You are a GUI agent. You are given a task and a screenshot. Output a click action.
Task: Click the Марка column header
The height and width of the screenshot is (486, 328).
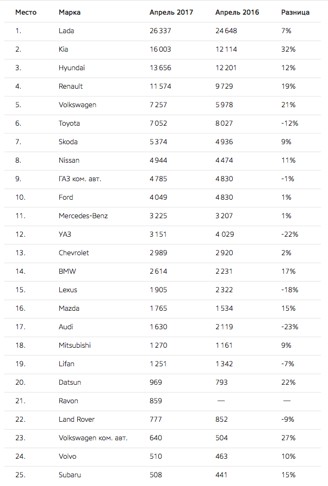coord(70,13)
